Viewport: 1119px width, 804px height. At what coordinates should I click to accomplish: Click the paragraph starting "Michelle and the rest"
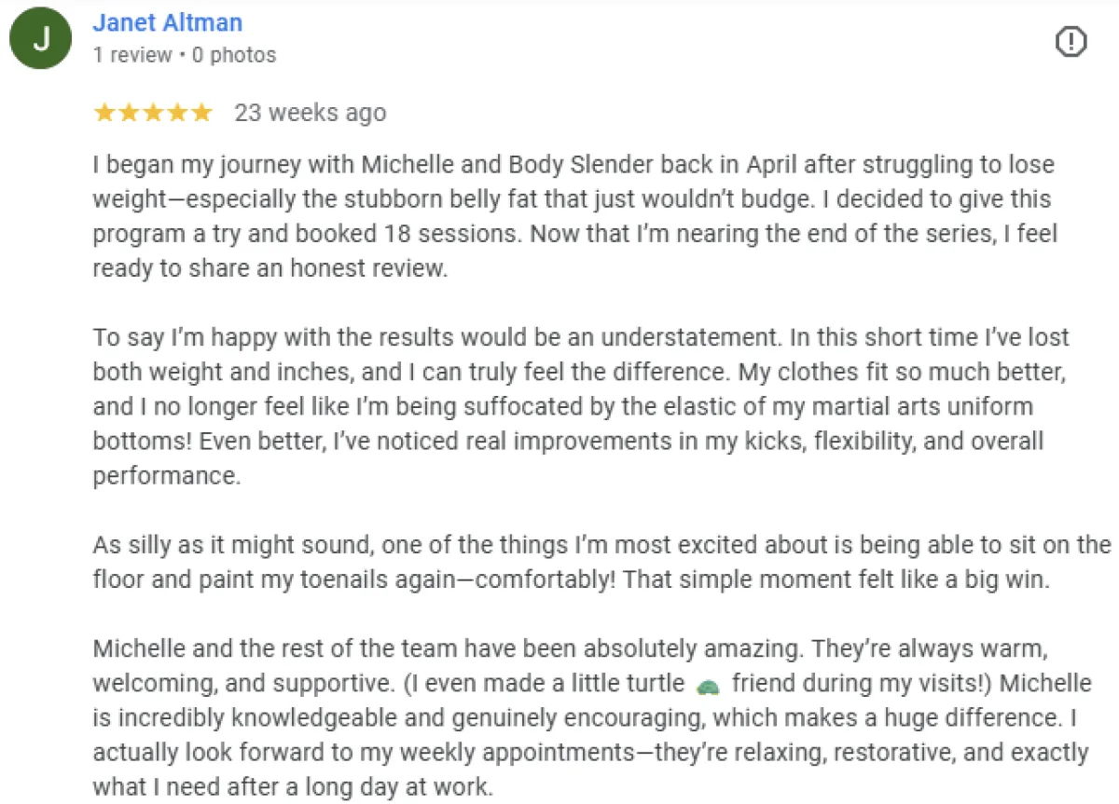(x=592, y=718)
